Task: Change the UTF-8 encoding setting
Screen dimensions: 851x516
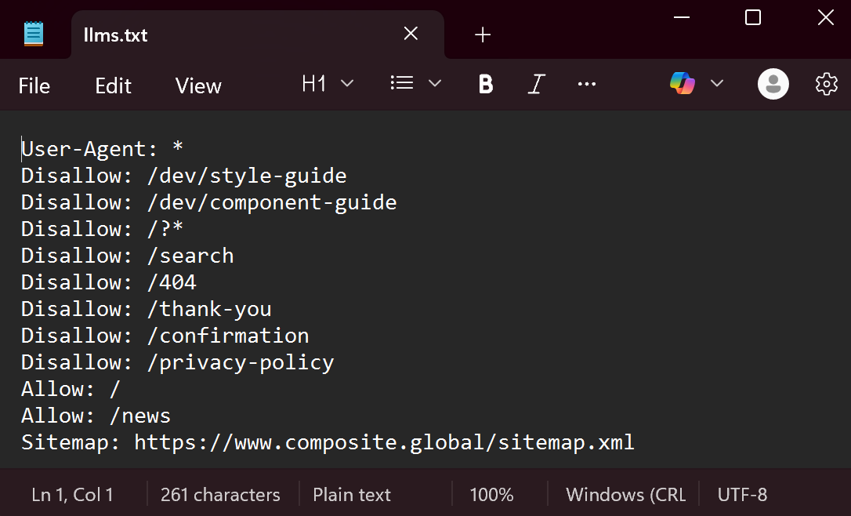Action: tap(741, 494)
